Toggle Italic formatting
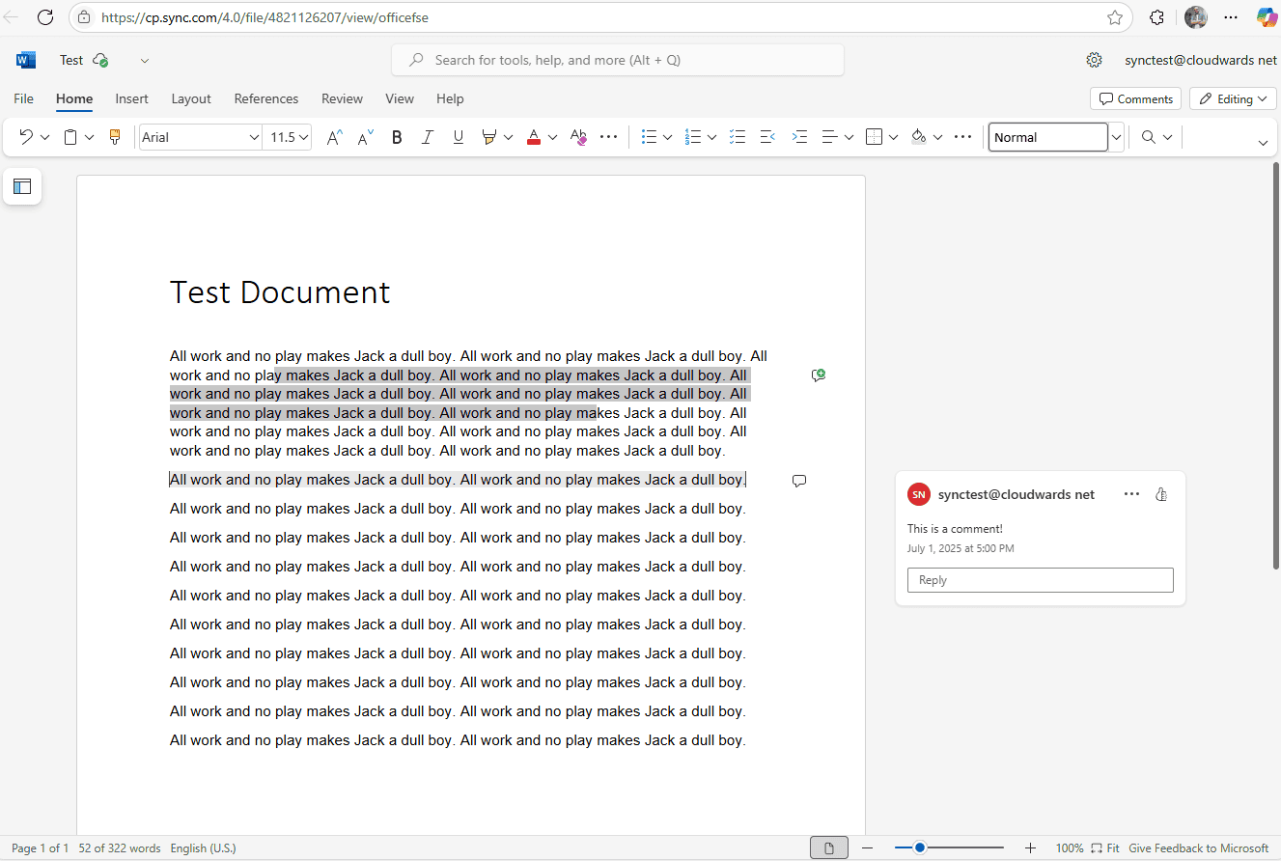Screen dimensions: 1281x861 [428, 137]
